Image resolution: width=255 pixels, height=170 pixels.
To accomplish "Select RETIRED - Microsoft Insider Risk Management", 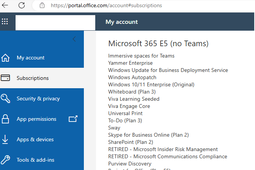I will [x=163, y=149].
